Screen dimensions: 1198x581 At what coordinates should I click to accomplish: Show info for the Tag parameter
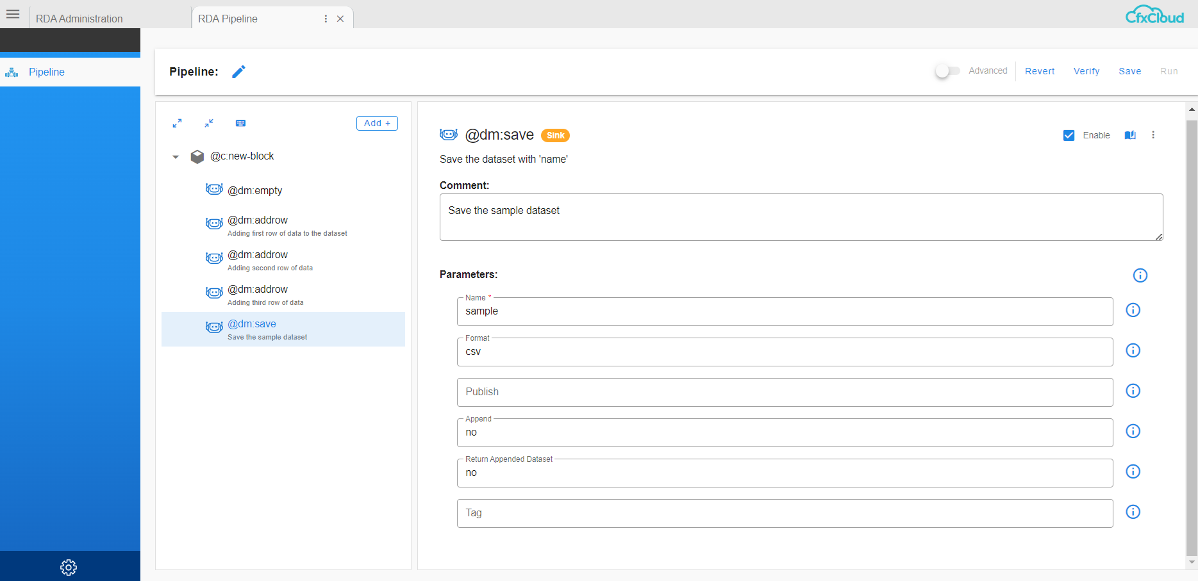[1133, 512]
